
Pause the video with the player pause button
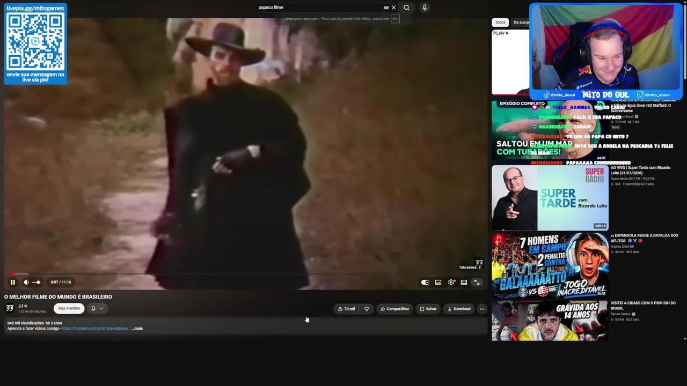click(13, 282)
